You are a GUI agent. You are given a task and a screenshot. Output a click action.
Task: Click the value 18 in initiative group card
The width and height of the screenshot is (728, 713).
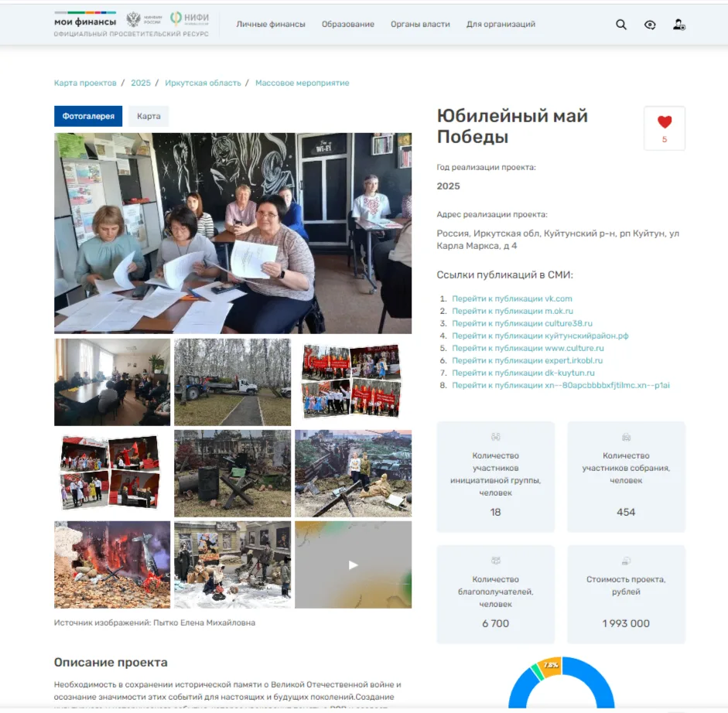(495, 512)
